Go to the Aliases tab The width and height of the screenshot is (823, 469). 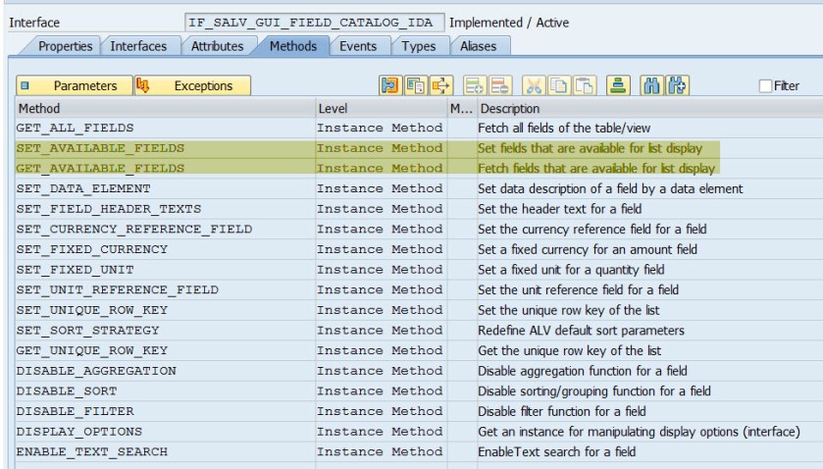478,46
